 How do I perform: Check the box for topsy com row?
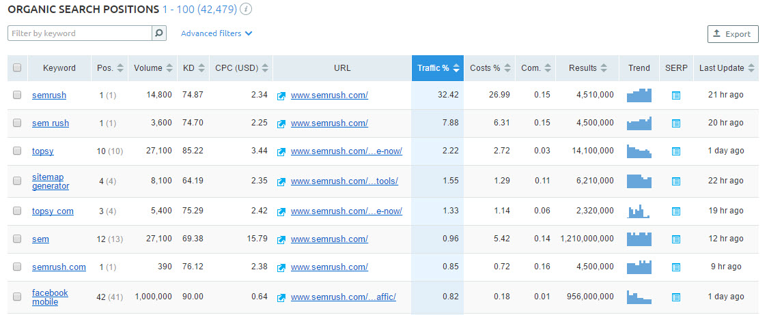tap(17, 211)
